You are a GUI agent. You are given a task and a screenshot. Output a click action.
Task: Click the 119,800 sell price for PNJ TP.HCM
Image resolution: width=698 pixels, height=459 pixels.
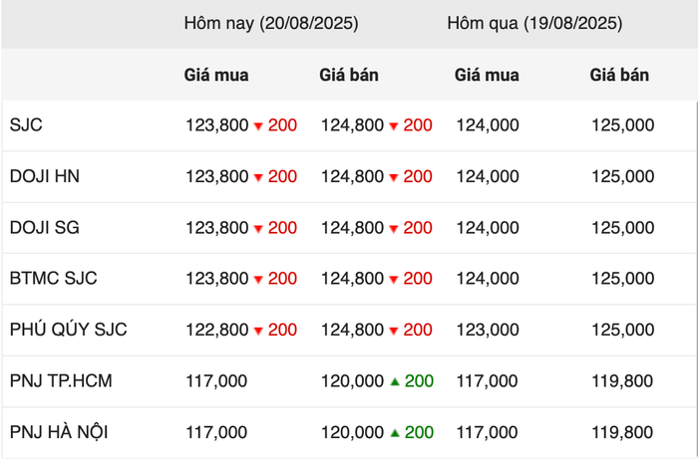(x=622, y=380)
